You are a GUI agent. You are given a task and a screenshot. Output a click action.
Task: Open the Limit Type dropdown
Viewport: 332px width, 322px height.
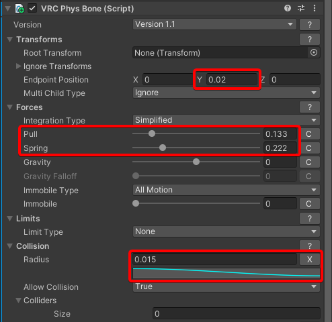point(226,231)
